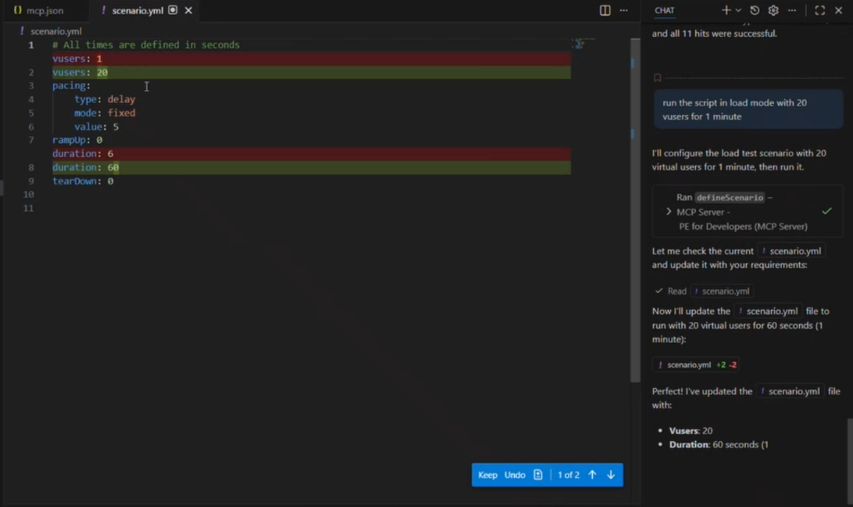This screenshot has height=507, width=853.
Task: Switch to mcp.json tab
Action: click(x=39, y=10)
